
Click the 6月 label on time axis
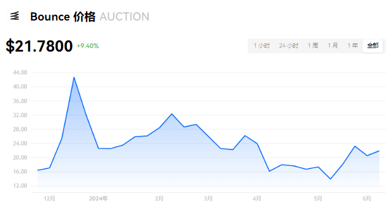click(x=366, y=199)
